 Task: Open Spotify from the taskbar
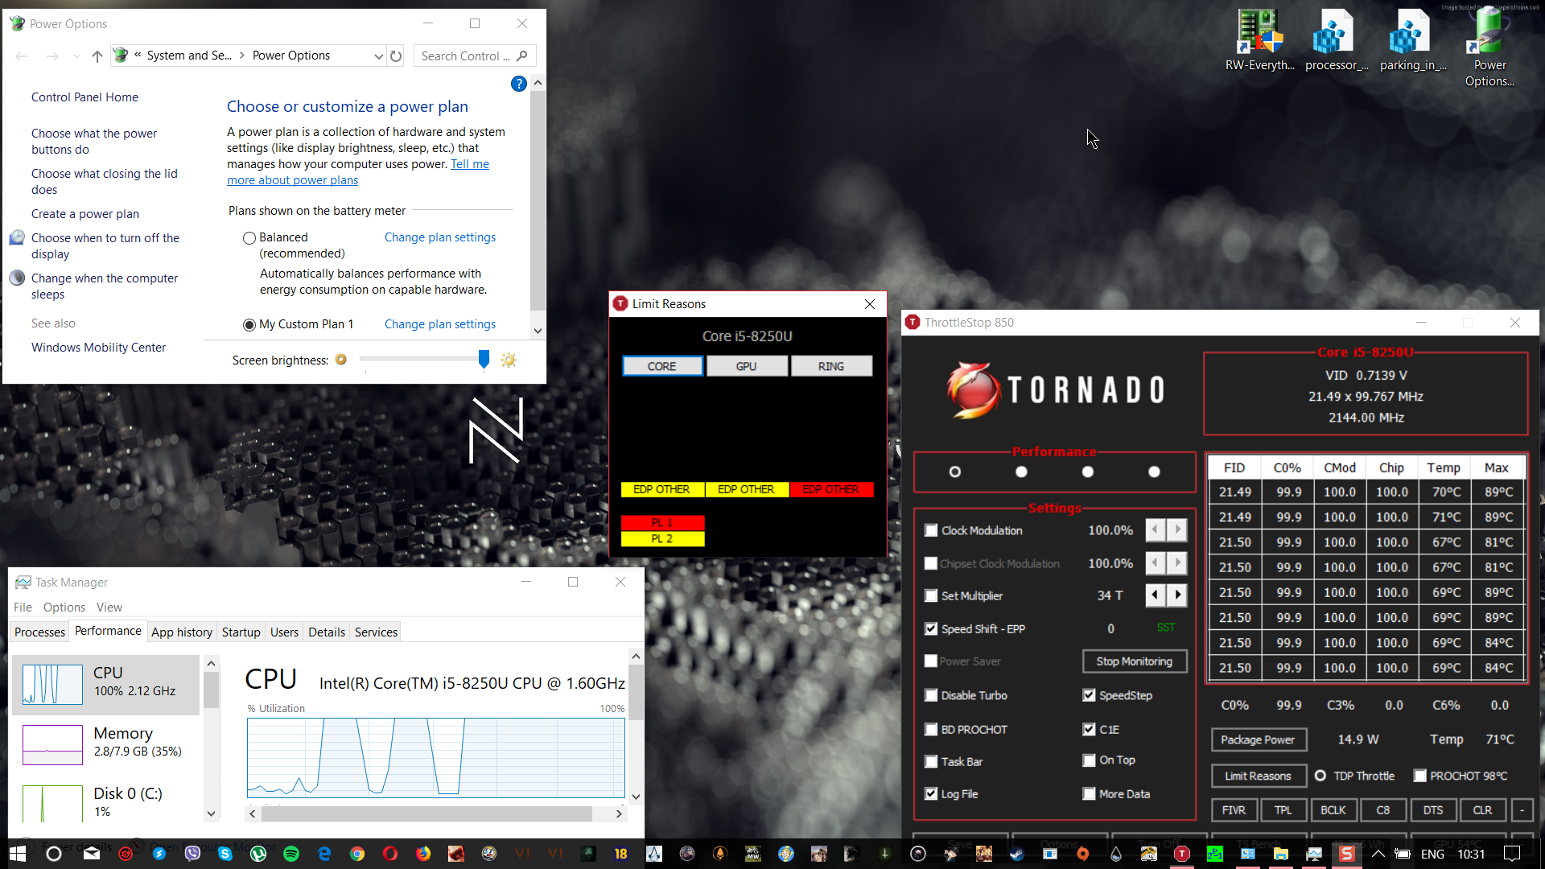pyautogui.click(x=291, y=854)
